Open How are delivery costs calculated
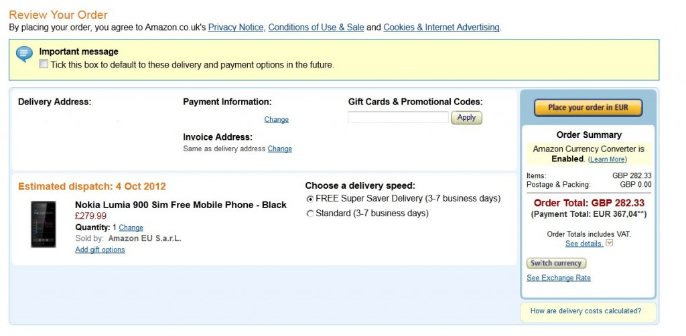Viewport: 686px width, 336px height. pos(586,311)
